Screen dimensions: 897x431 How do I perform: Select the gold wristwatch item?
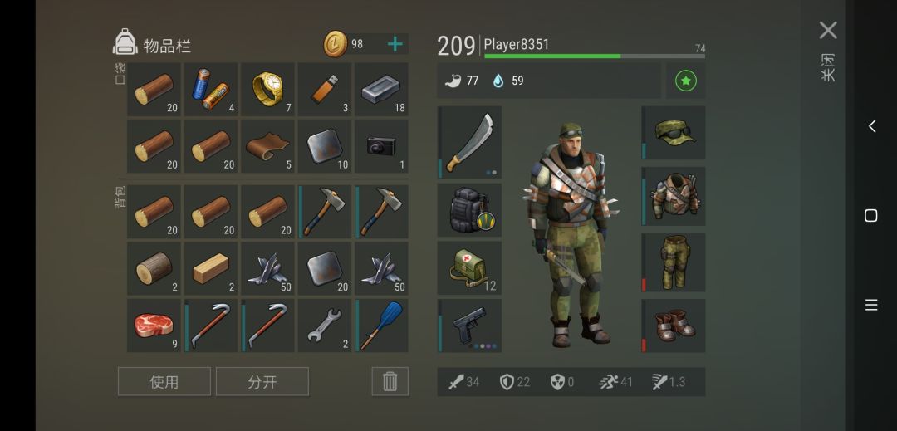[x=267, y=89]
